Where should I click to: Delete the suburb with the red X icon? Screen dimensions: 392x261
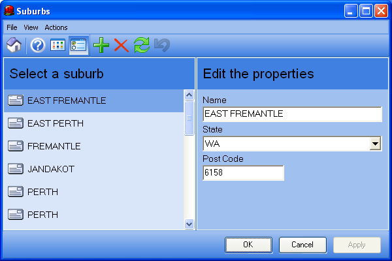click(x=122, y=45)
